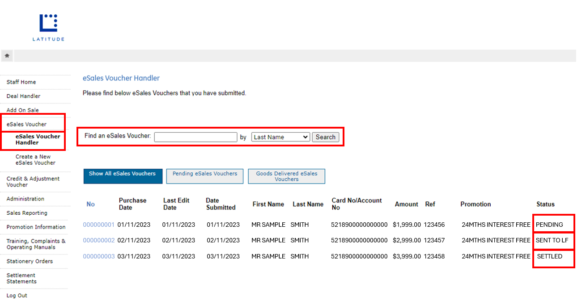Click the Latitude logo
Viewport: 586px width, 300px height.
click(x=48, y=28)
